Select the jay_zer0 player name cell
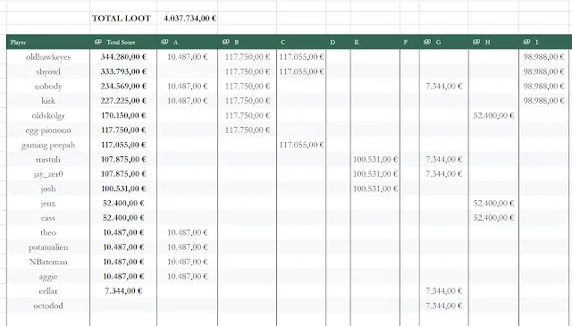The height and width of the screenshot is (326, 572). tap(48, 174)
